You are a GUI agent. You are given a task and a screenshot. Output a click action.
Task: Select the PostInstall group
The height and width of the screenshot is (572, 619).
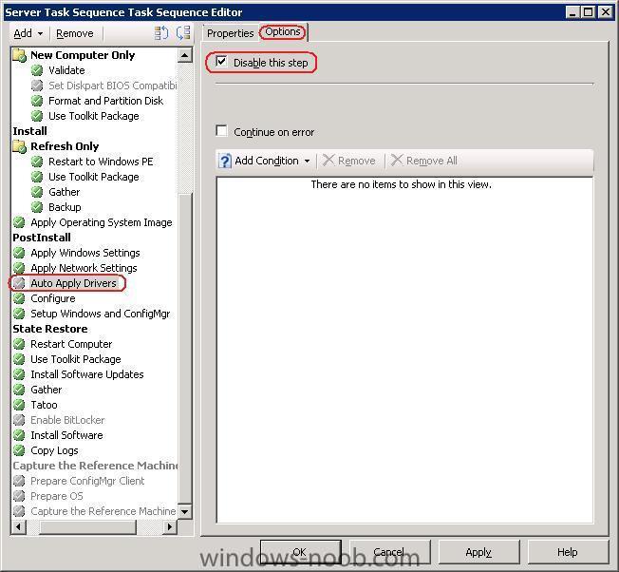42,238
